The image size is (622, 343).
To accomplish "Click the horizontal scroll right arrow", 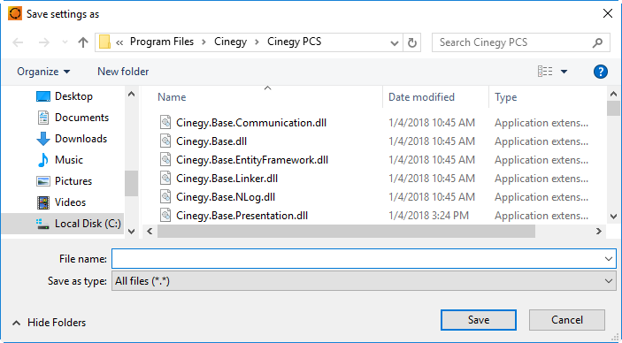I will [x=599, y=232].
